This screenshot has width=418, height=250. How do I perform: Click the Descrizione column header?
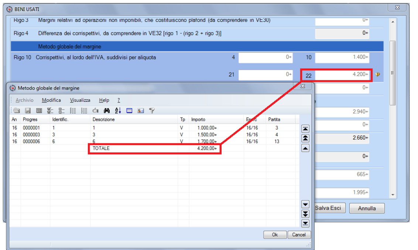(x=134, y=119)
